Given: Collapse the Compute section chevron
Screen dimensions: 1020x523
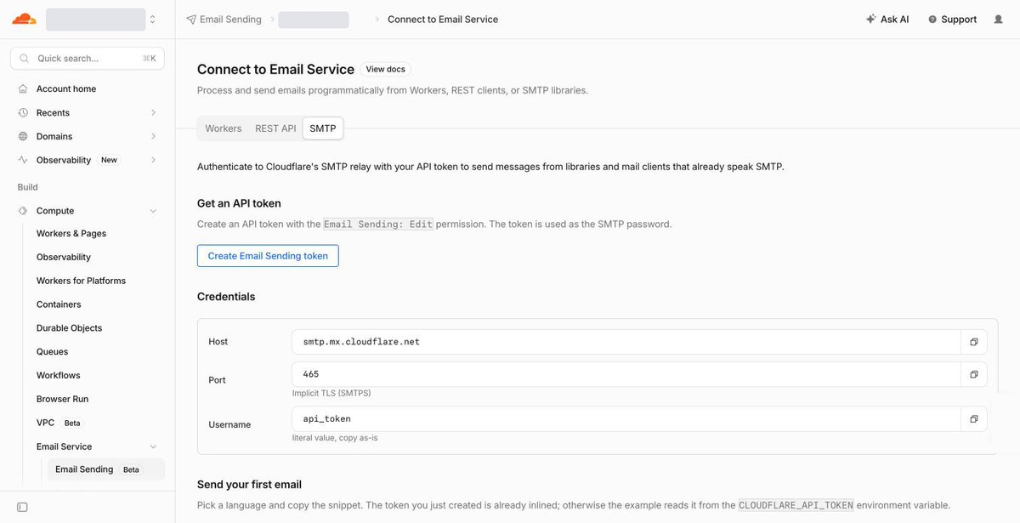Looking at the screenshot, I should coord(153,211).
